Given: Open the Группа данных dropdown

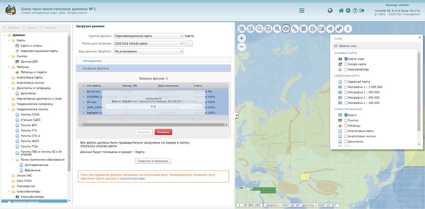Looking at the screenshot, I should coord(148,36).
